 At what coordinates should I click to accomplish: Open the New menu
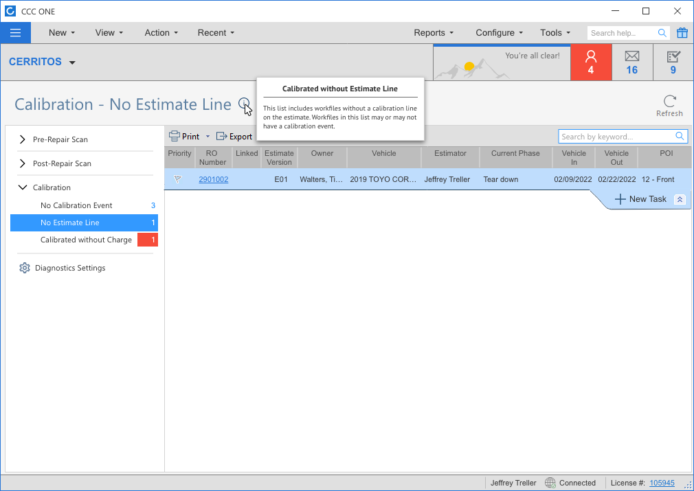(62, 33)
